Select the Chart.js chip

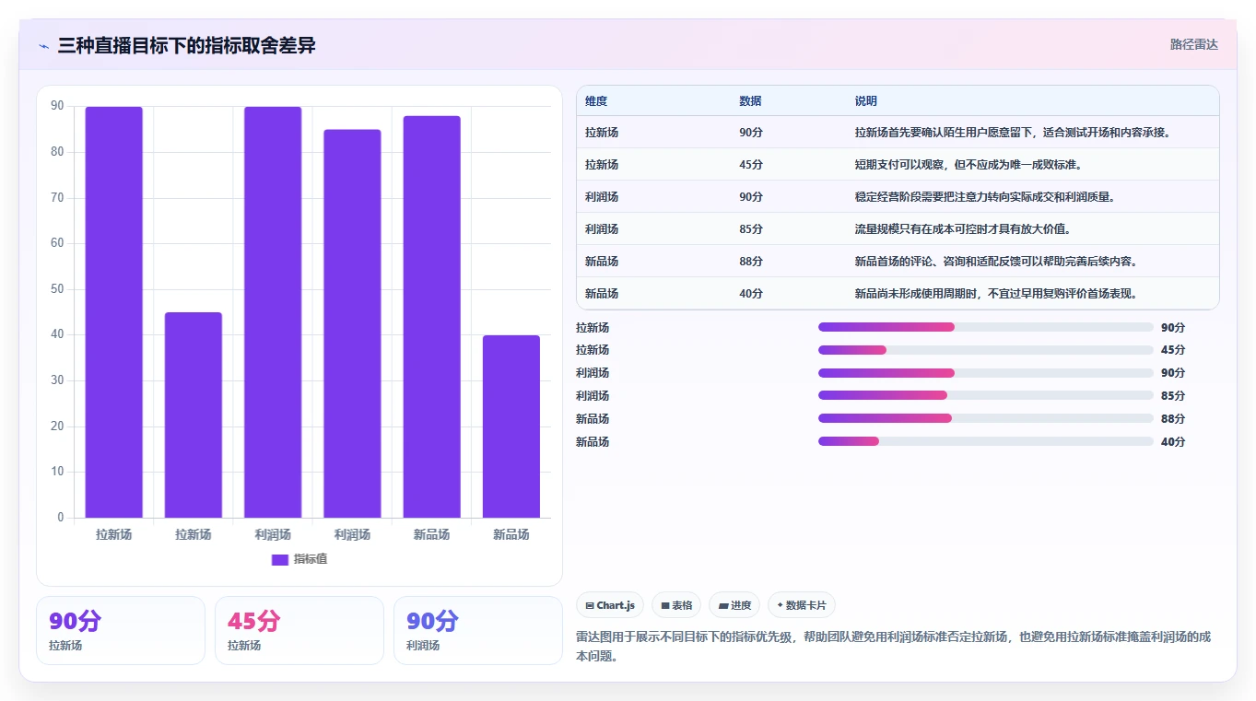tap(610, 605)
